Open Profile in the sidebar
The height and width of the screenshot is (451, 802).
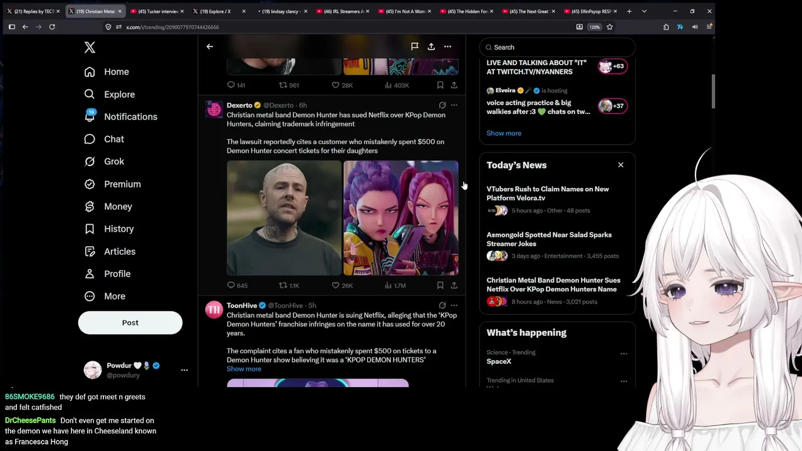(x=108, y=274)
